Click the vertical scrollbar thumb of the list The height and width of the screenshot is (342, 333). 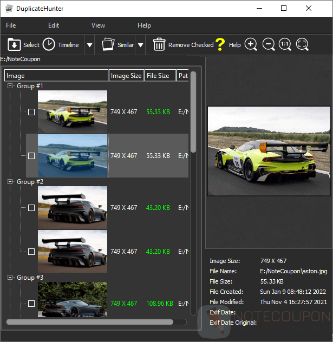[x=193, y=112]
